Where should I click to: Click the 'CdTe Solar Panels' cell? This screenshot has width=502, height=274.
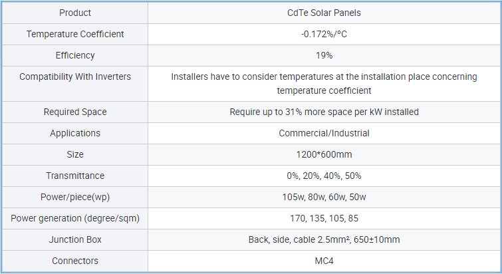tap(324, 13)
